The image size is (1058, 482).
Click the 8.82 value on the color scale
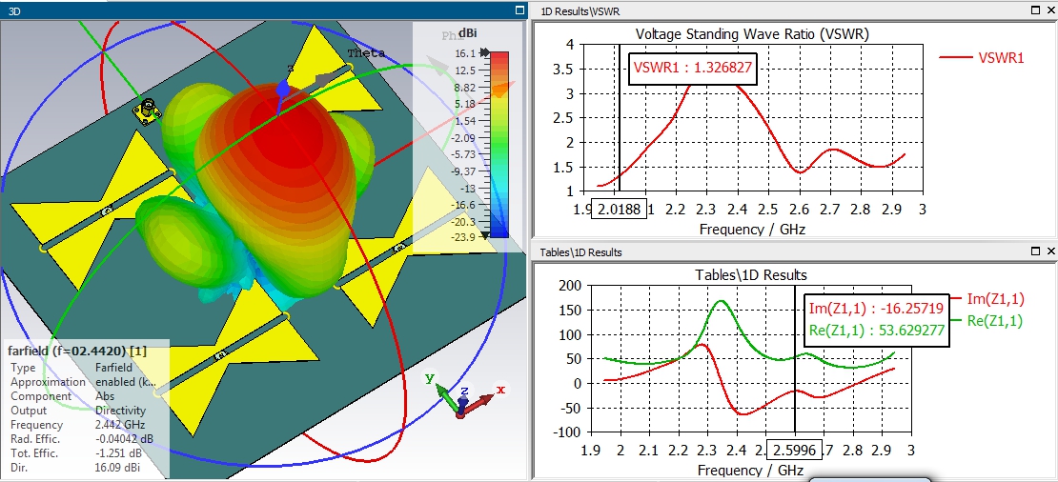point(467,87)
